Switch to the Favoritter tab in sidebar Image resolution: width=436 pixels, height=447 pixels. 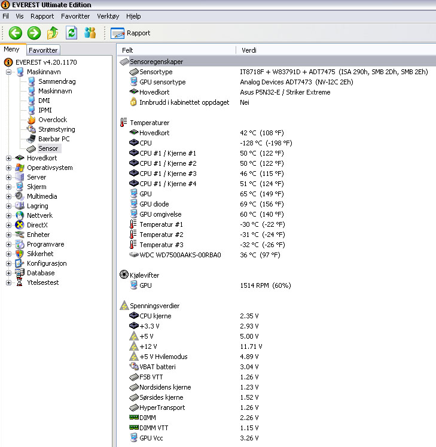click(43, 50)
